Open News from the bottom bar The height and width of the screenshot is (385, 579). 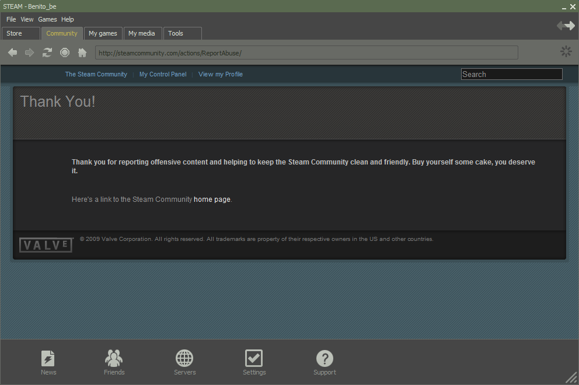(x=48, y=363)
